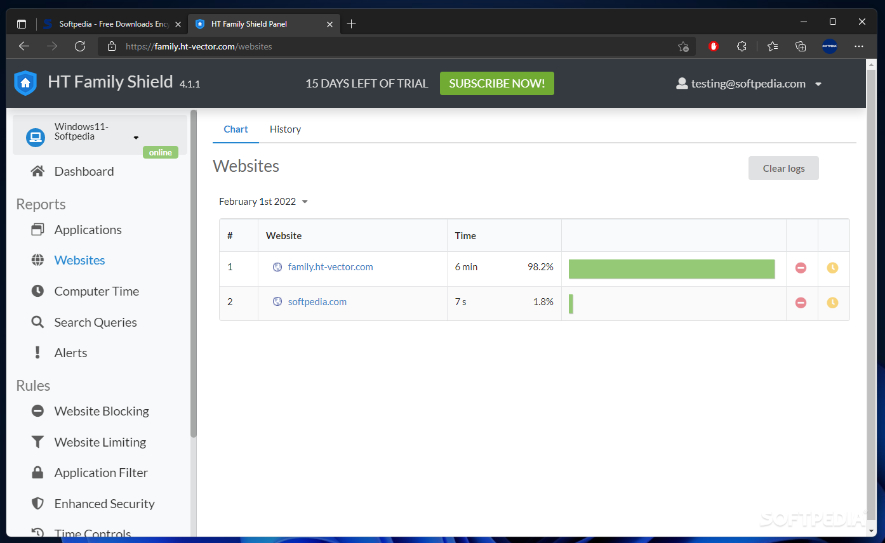Open Website Blocking rules
The image size is (885, 543).
(102, 411)
